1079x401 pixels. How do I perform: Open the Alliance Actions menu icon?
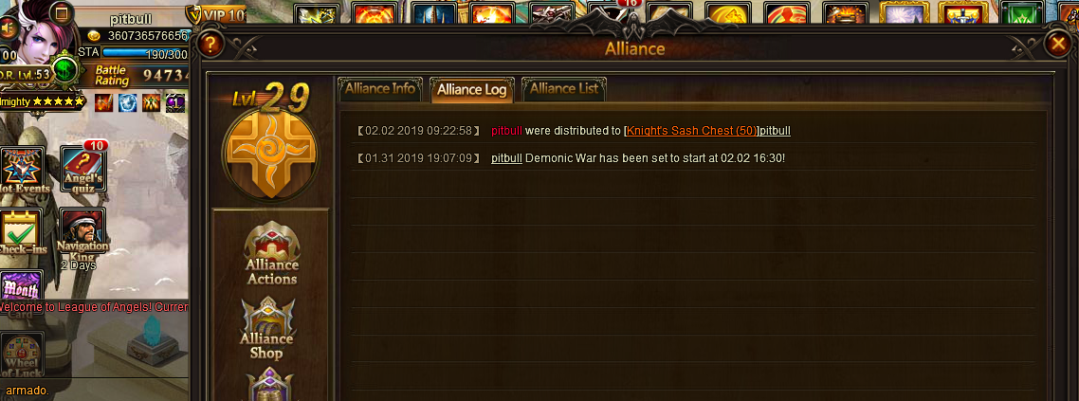tap(272, 253)
